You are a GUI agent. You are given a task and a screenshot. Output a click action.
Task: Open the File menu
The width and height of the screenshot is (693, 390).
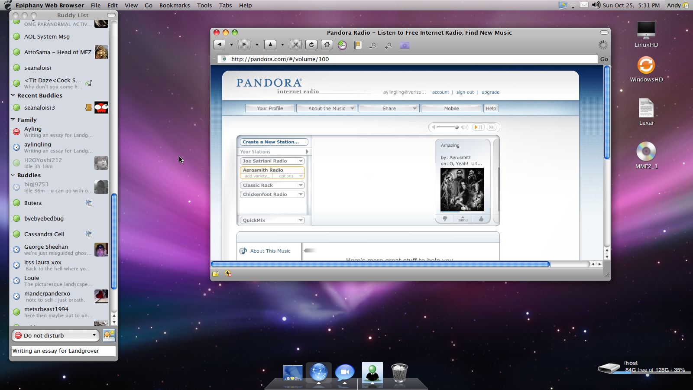[96, 5]
